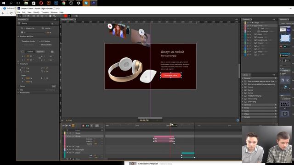Viewport: 294px width, 165px height.
Task: Select the Rectangle tool
Action: pyautogui.click(x=34, y=16)
